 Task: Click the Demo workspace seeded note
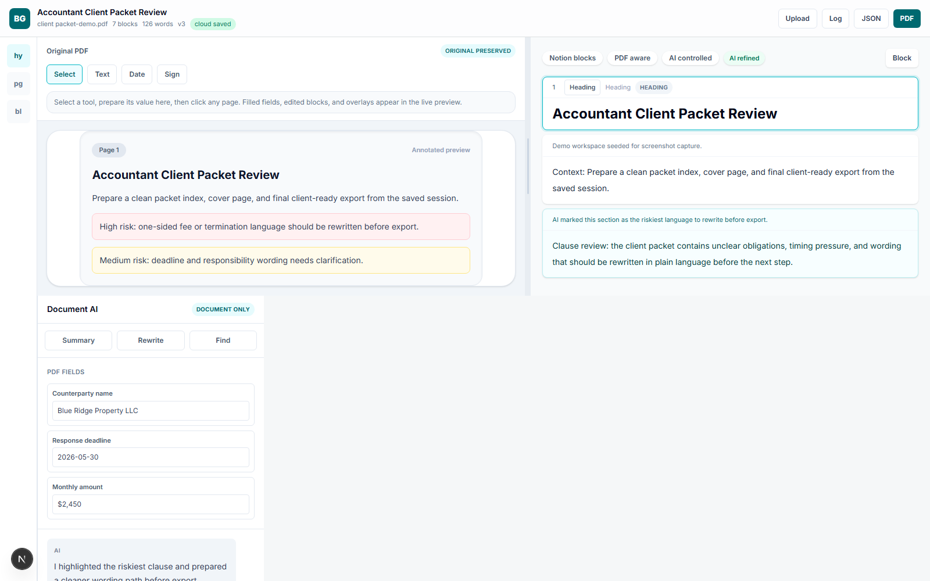[627, 146]
